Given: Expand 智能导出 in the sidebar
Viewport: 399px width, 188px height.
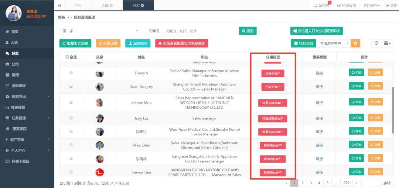Looking at the screenshot, I should [27, 97].
